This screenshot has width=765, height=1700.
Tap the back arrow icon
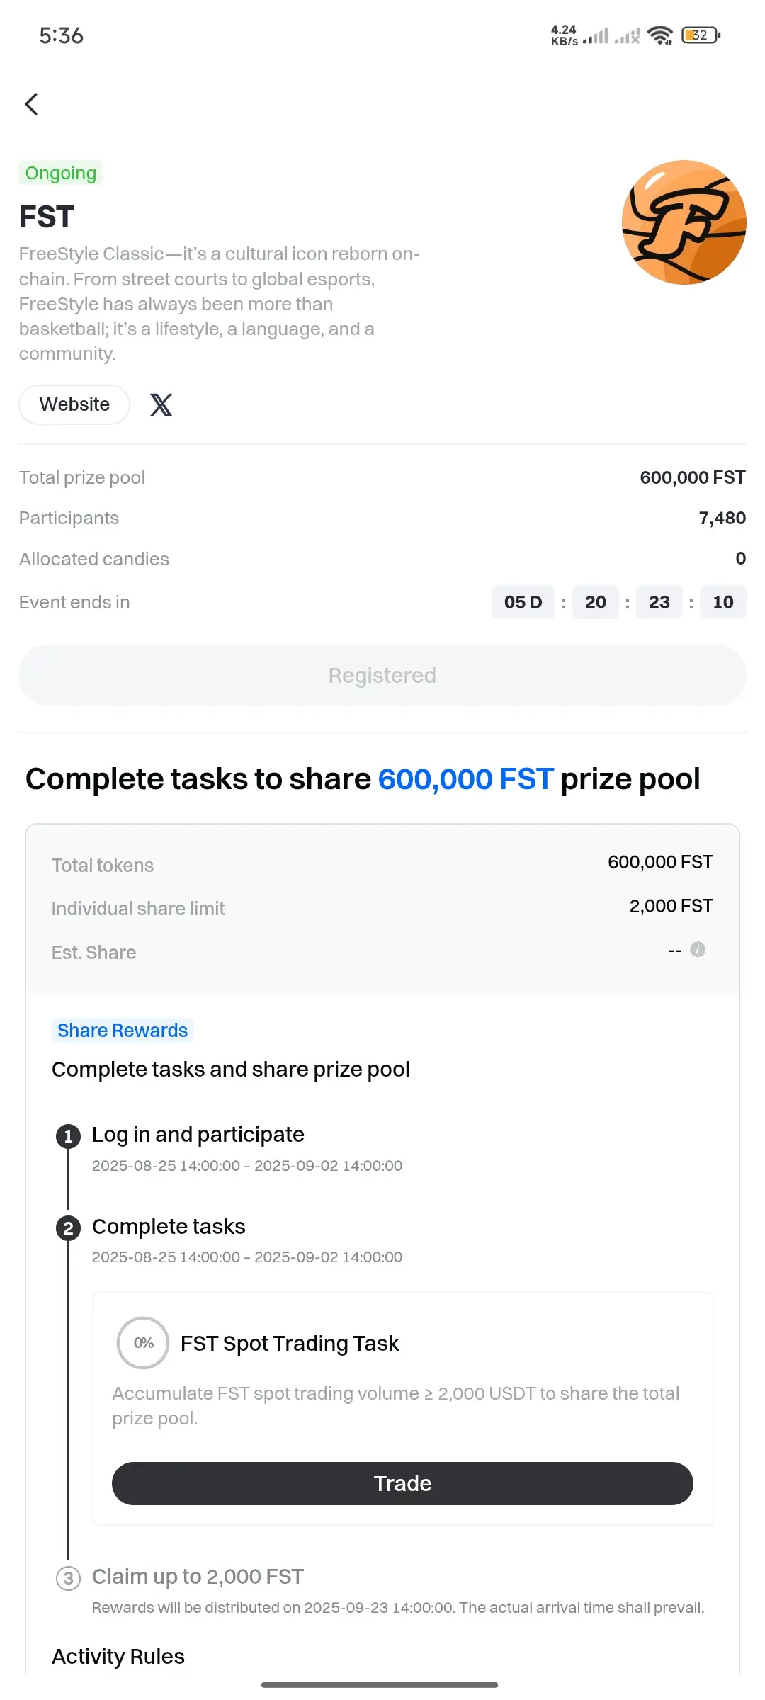(x=32, y=104)
